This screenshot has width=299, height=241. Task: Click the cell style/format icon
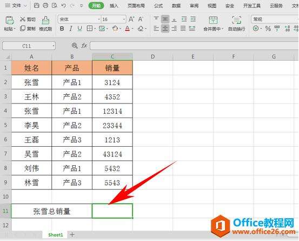pos(102,29)
